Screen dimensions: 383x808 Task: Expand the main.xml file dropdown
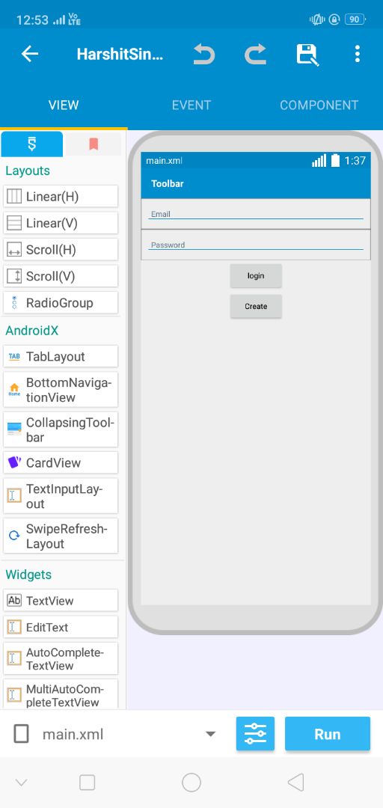[210, 734]
